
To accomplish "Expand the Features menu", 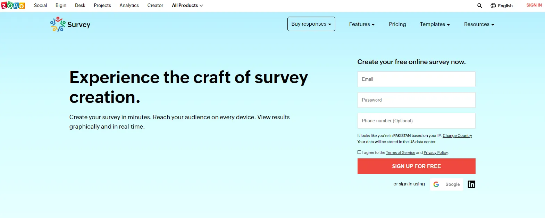I will [x=362, y=24].
